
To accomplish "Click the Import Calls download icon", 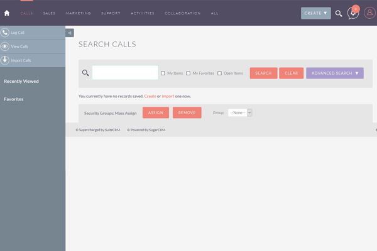I will [x=5, y=60].
